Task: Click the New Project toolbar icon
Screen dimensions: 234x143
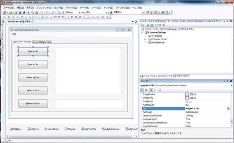Action: point(4,12)
